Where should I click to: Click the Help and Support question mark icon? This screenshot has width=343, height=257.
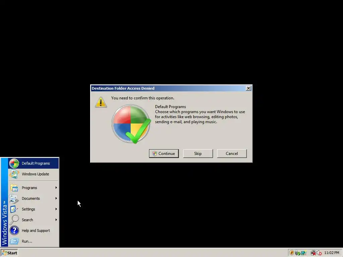(x=14, y=231)
